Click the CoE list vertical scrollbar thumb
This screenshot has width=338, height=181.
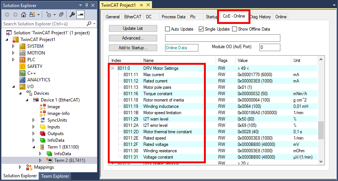(321, 130)
